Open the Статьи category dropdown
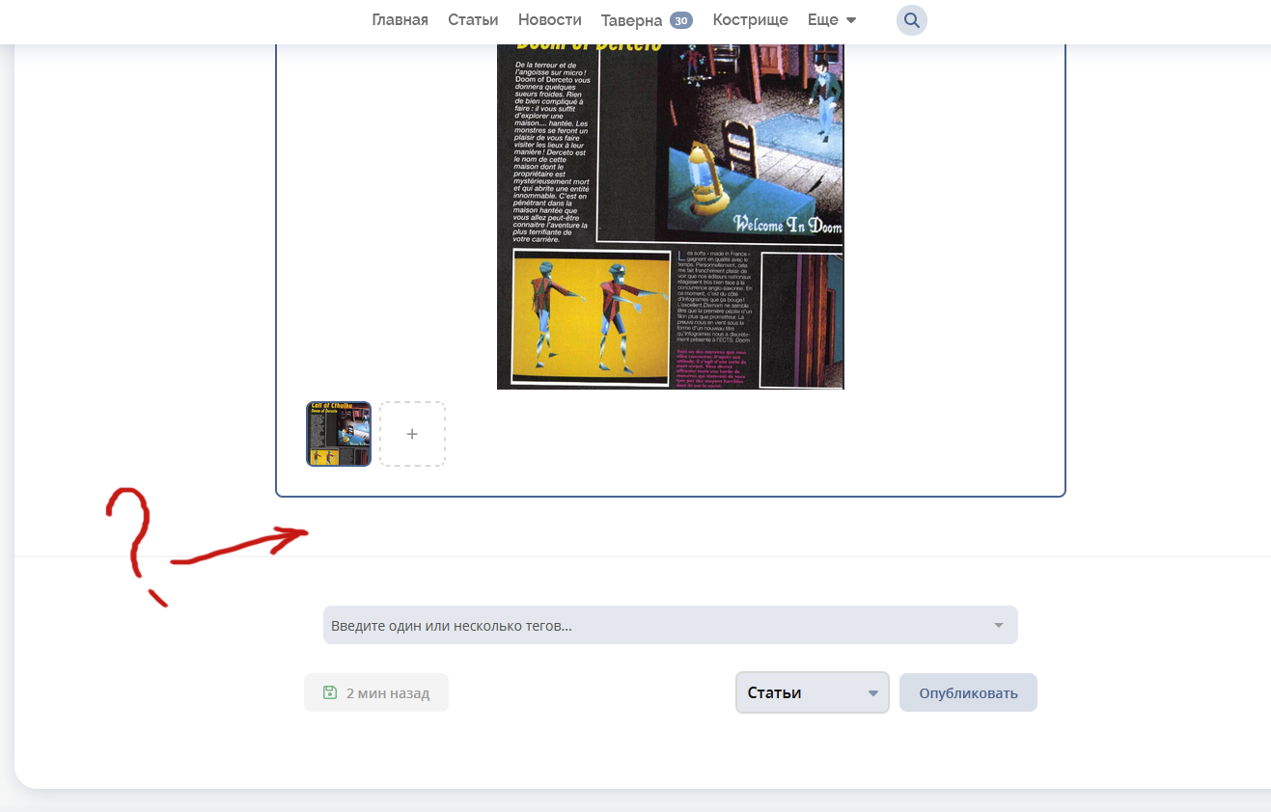Viewport: 1271px width, 812px height. point(813,692)
